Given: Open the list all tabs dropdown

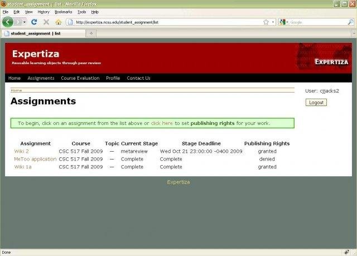Looking at the screenshot, I should point(354,33).
